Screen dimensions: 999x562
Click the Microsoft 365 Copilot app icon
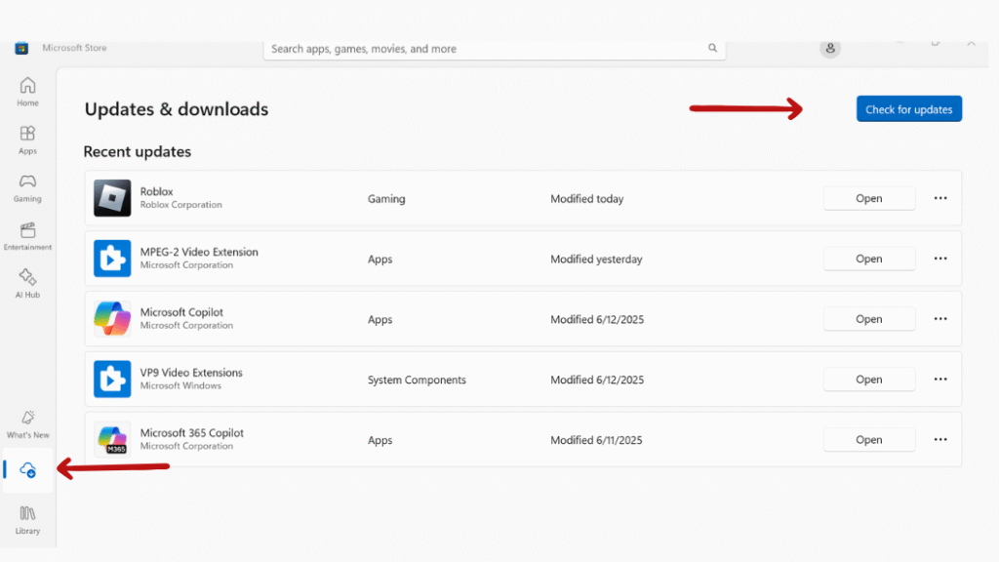pos(112,439)
